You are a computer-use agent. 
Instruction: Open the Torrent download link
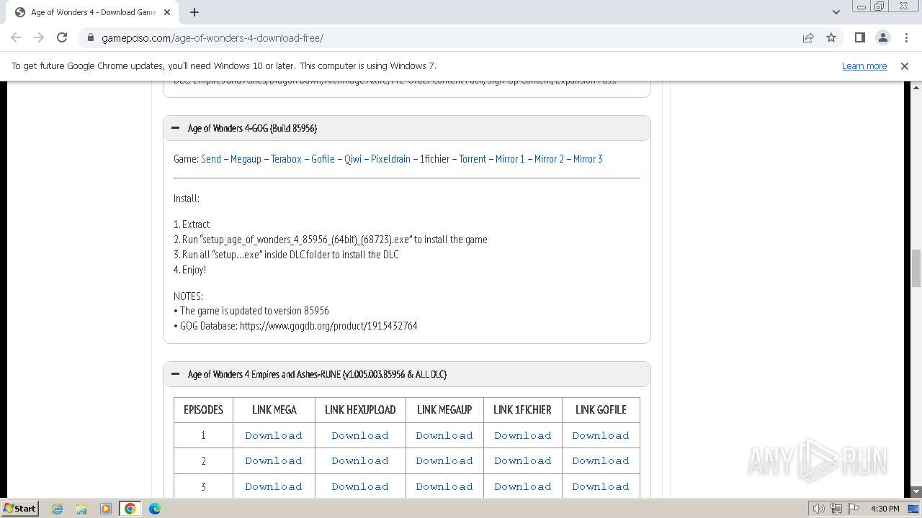click(473, 159)
